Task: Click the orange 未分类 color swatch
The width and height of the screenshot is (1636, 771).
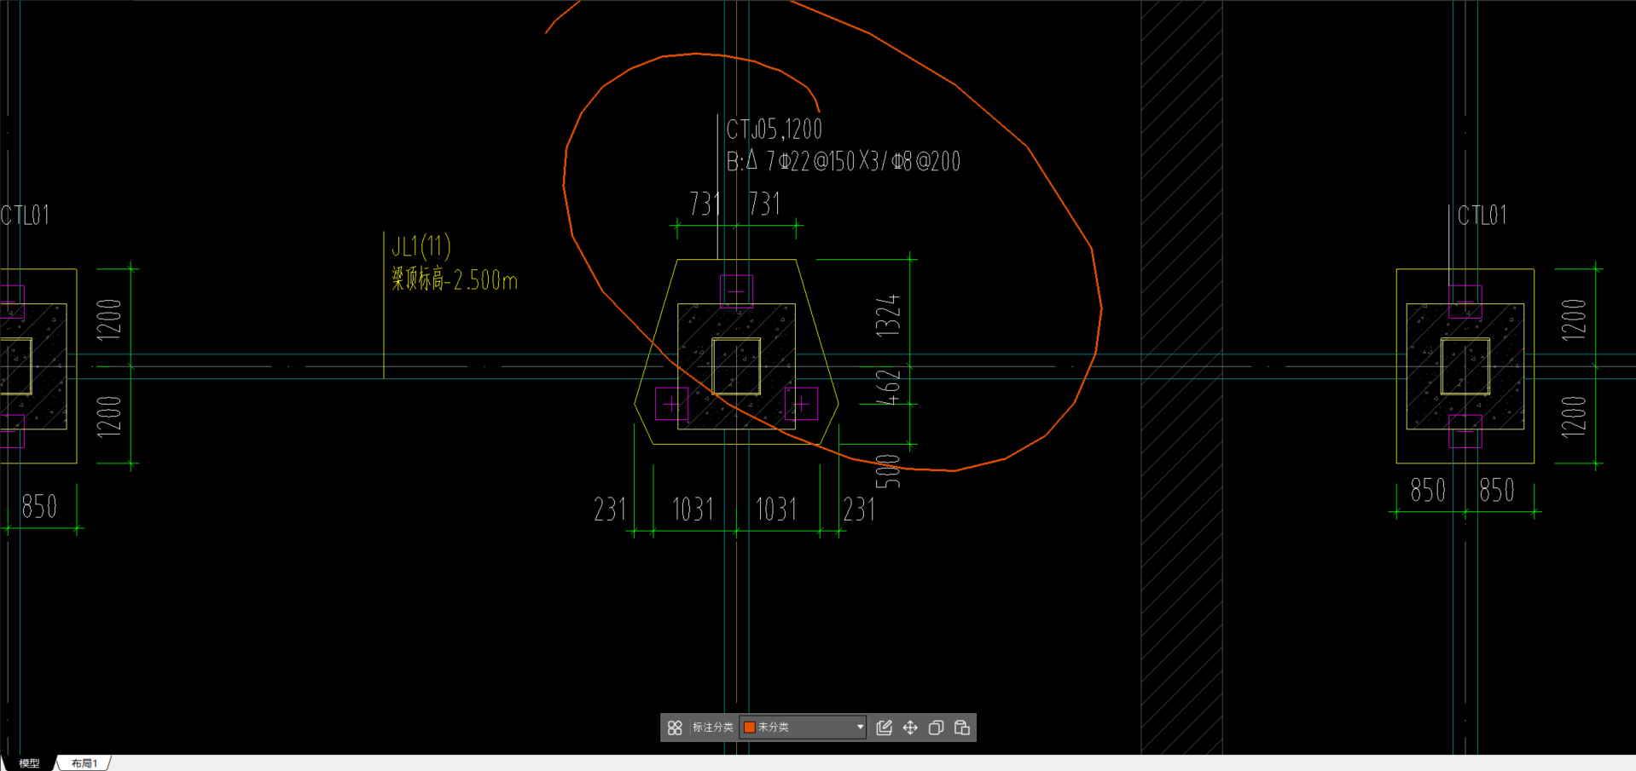Action: point(750,728)
